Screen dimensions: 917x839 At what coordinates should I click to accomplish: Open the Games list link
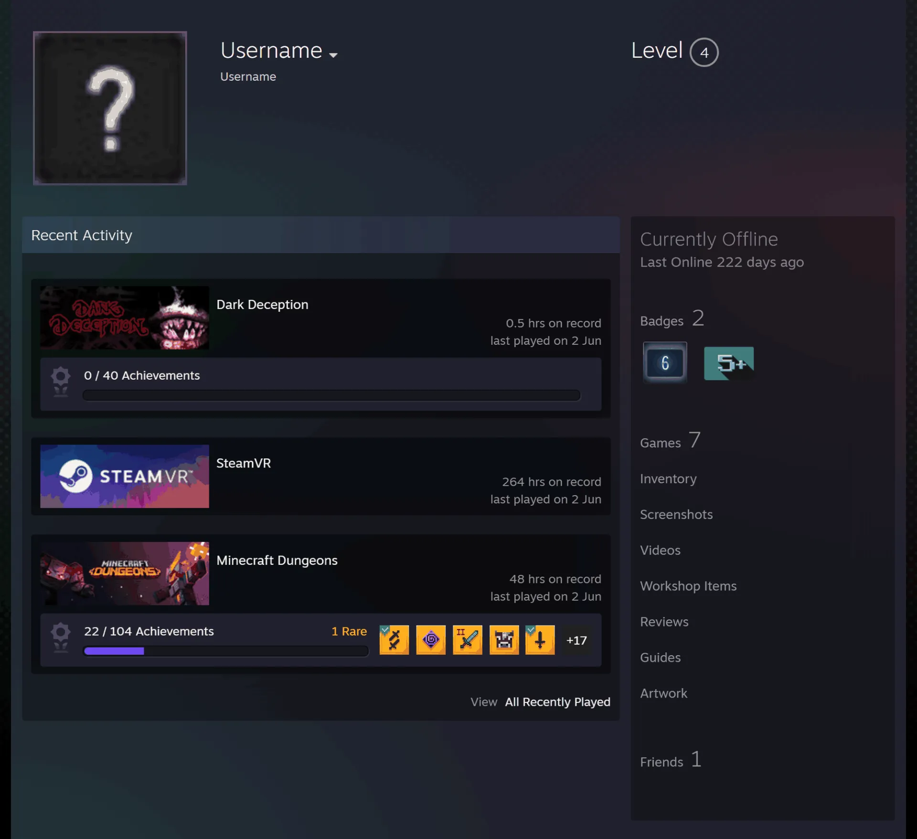click(x=670, y=441)
